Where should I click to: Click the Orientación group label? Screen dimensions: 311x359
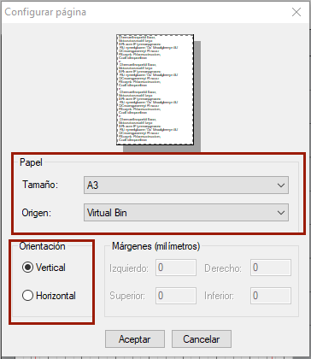click(42, 246)
